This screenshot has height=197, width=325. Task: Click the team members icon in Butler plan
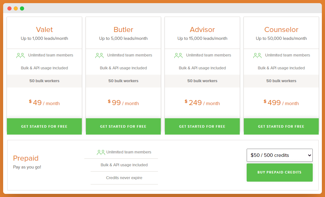click(99, 56)
